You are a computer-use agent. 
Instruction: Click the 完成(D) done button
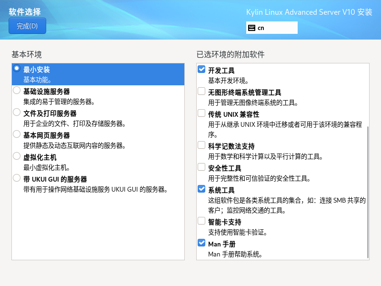click(27, 26)
